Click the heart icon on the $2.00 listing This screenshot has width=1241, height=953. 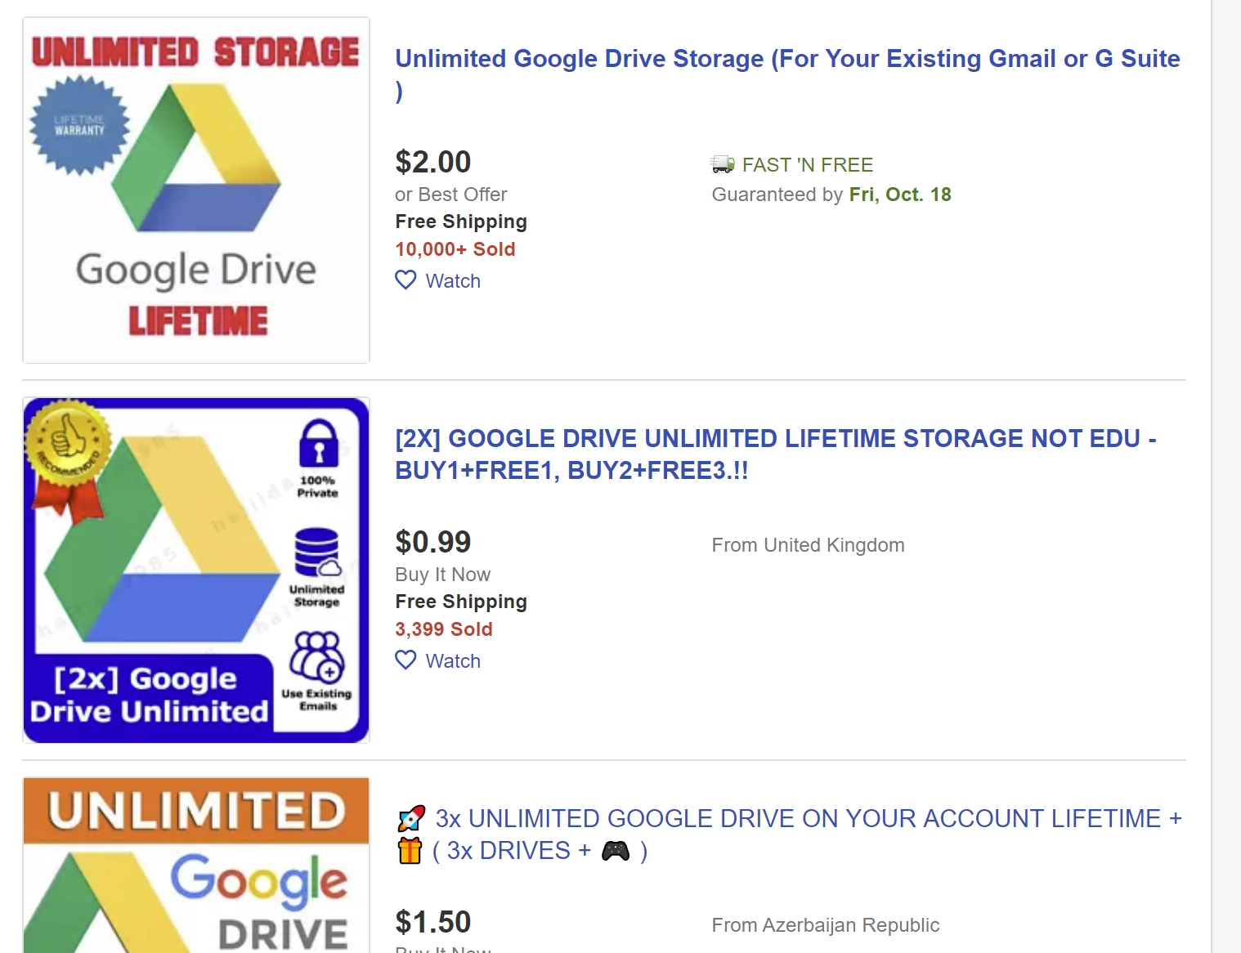405,280
